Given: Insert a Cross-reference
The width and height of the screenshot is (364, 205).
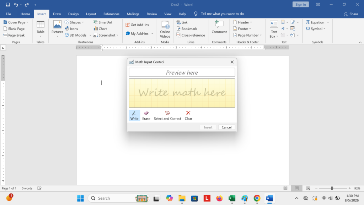Looking at the screenshot, I should click(x=191, y=35).
